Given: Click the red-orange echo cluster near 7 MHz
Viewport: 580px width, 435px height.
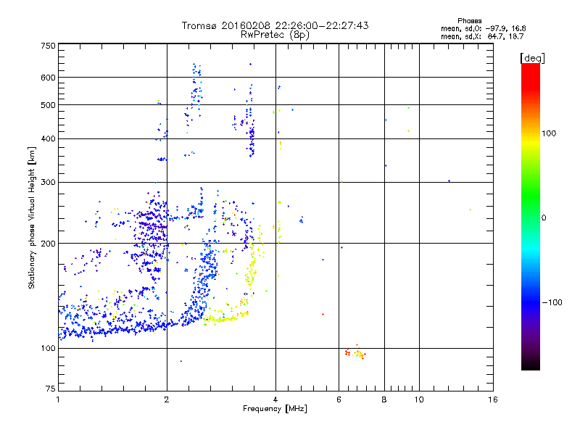Looking at the screenshot, I should click(x=356, y=353).
